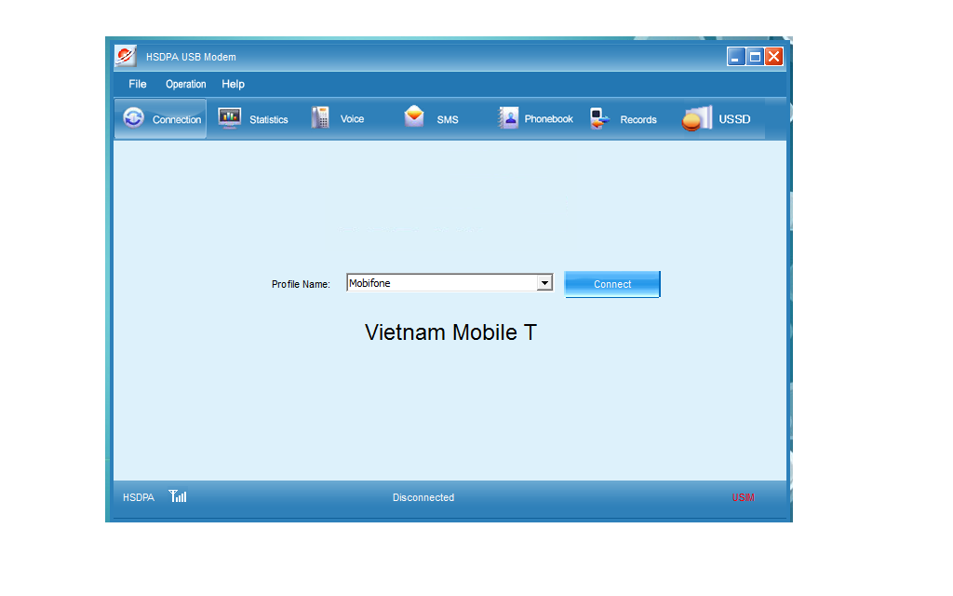Open the Phonebook icon
Screen dimensions: 953x596
[x=508, y=118]
